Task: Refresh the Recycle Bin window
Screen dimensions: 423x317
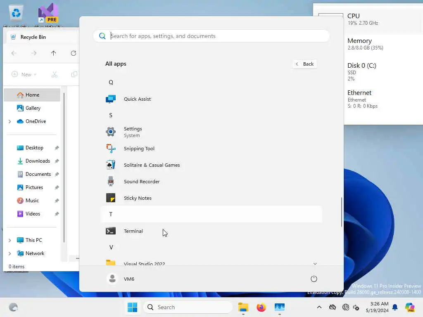Action: (74, 53)
